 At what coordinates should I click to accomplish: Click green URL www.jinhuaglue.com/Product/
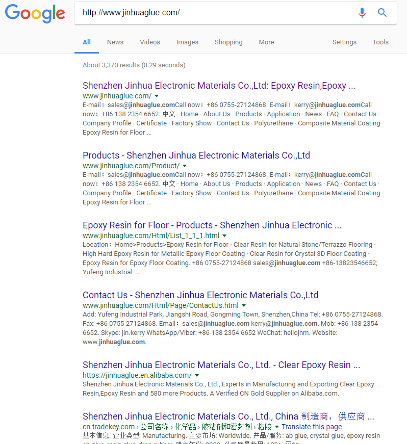131,166
